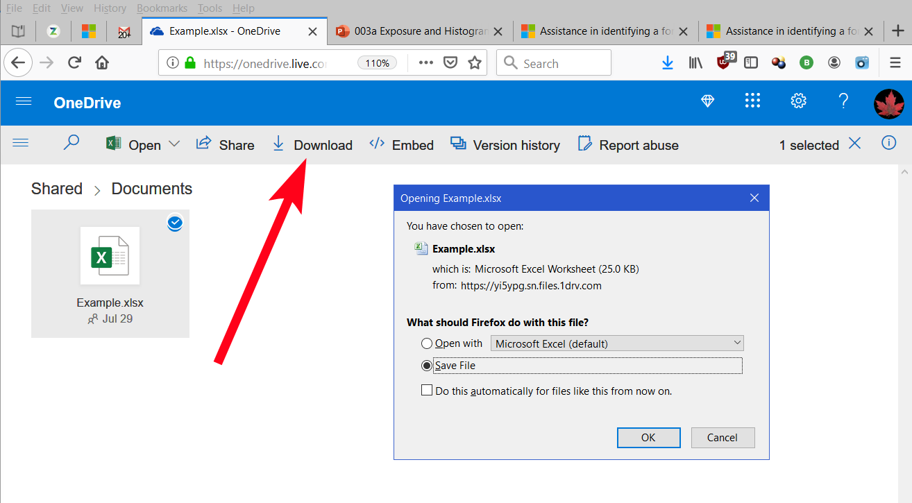Open OneDrive navigation hamburger in blue header
This screenshot has height=503, width=912.
(24, 101)
